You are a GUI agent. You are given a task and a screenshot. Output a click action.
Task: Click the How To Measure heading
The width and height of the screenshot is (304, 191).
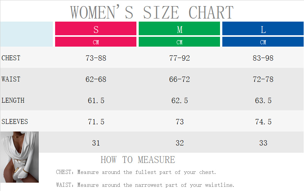(x=138, y=160)
